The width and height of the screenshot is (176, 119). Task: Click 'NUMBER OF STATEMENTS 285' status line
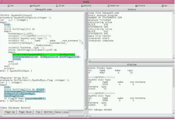(105, 18)
